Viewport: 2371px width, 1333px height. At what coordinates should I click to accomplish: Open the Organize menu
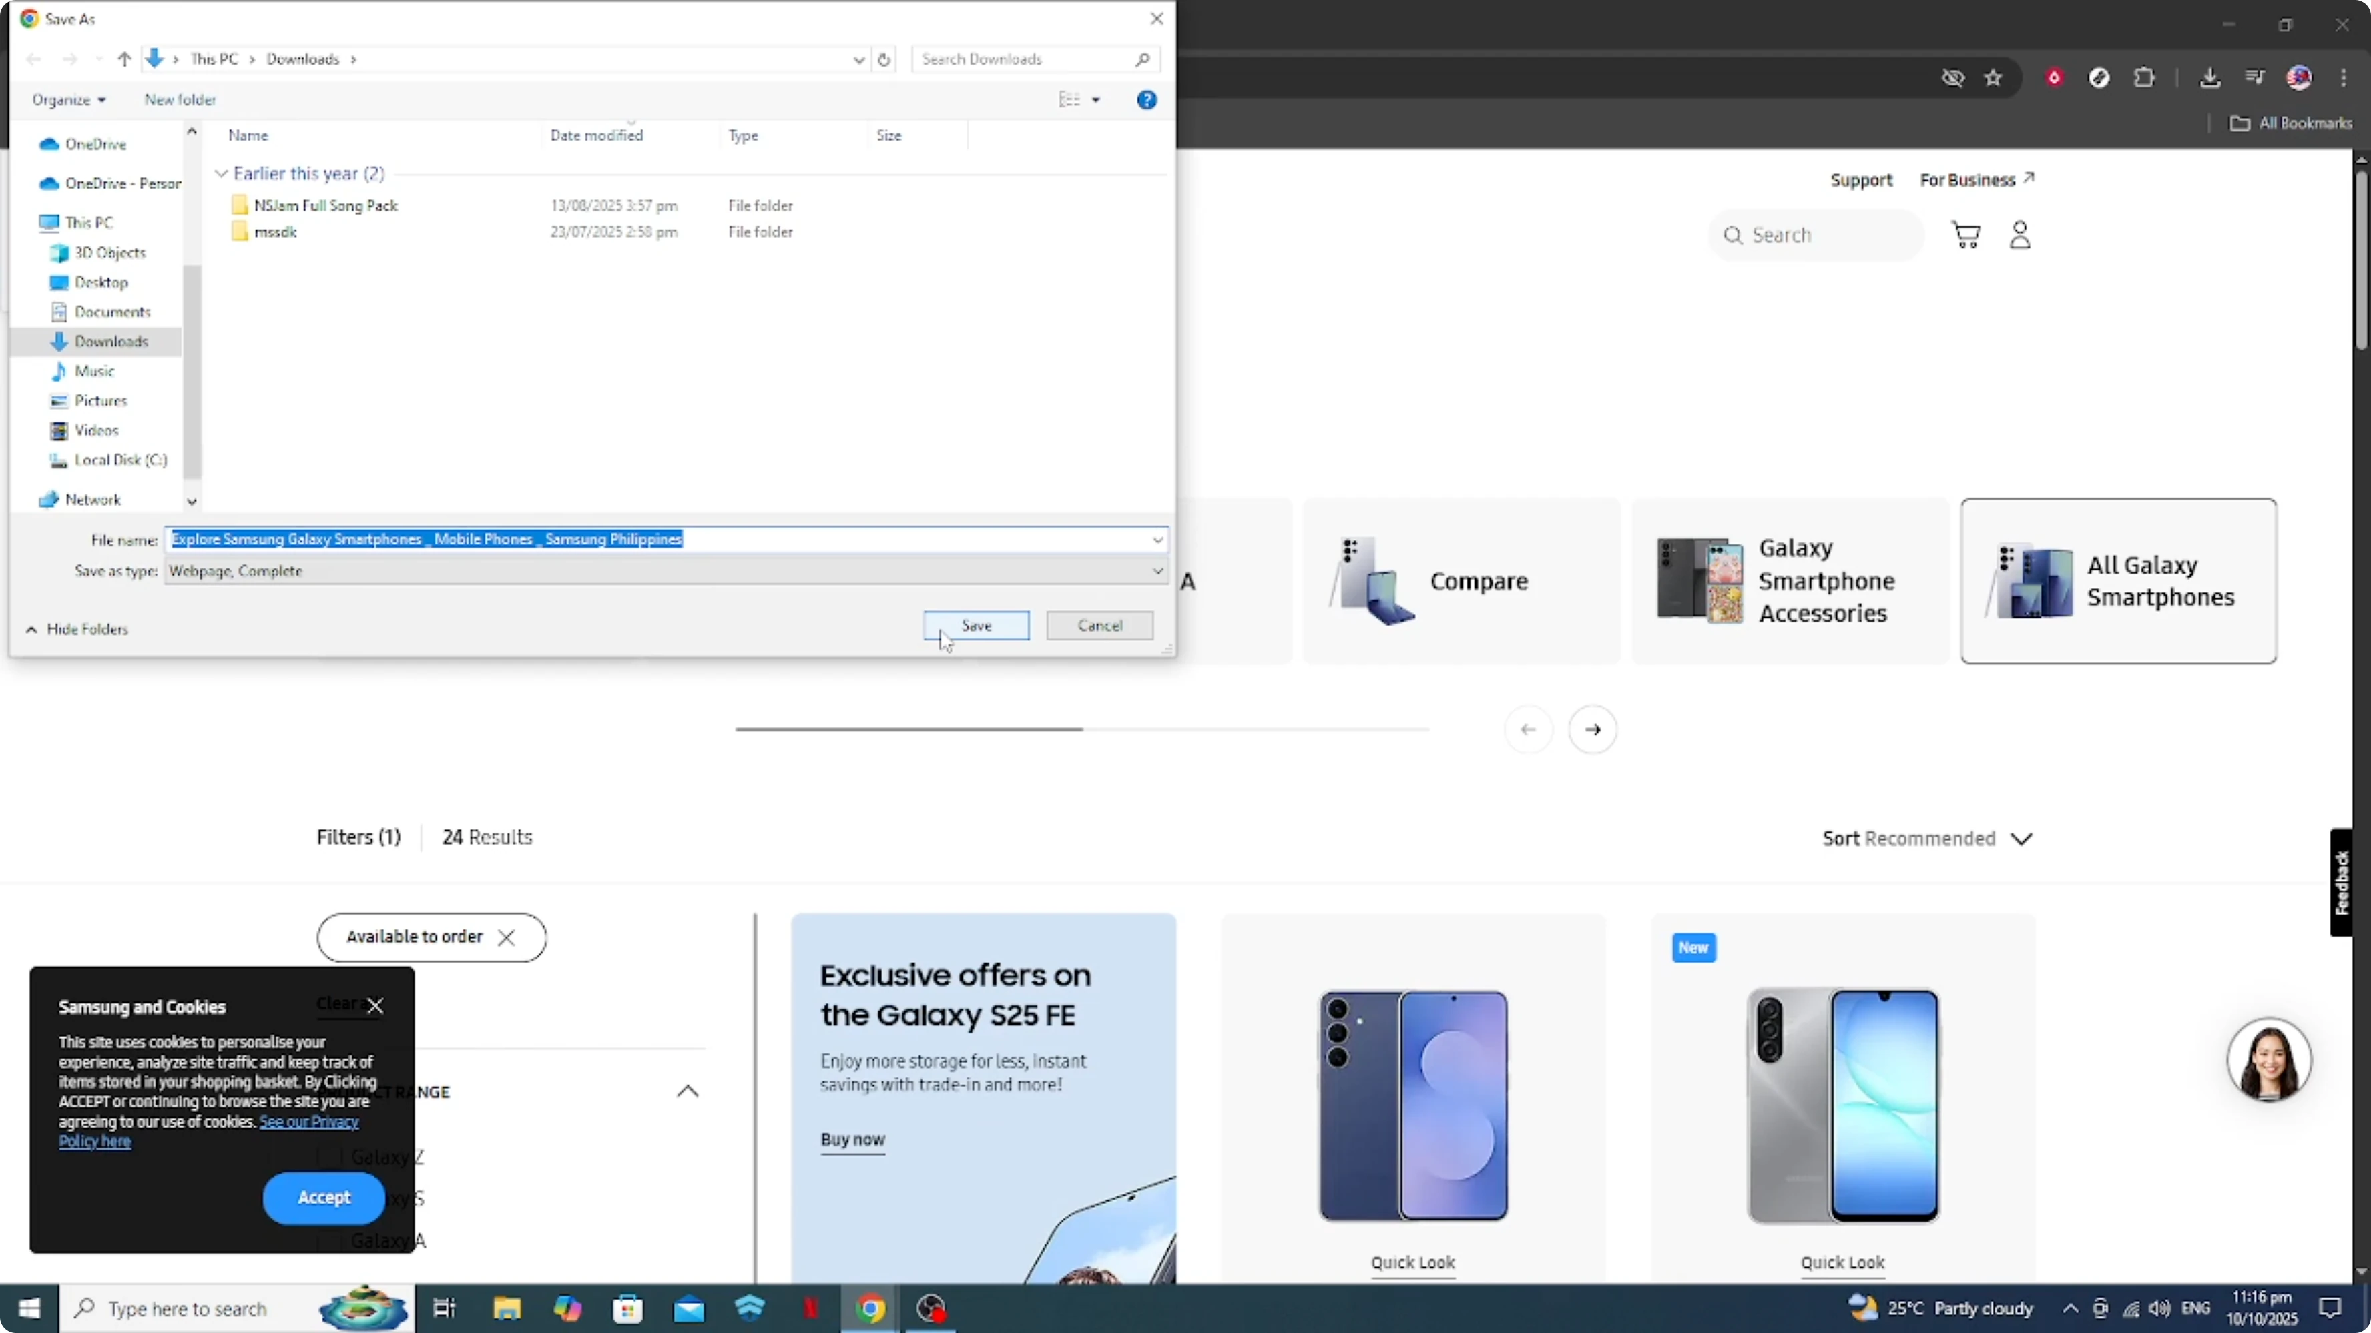(x=69, y=99)
